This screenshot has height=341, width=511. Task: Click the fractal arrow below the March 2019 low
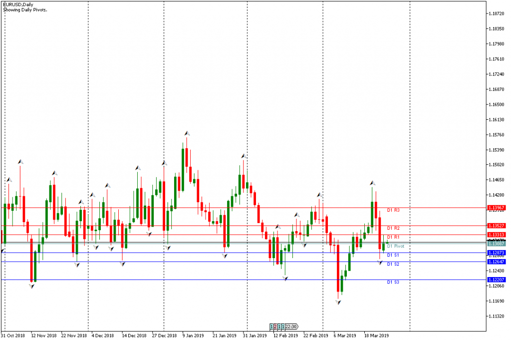[338, 303]
